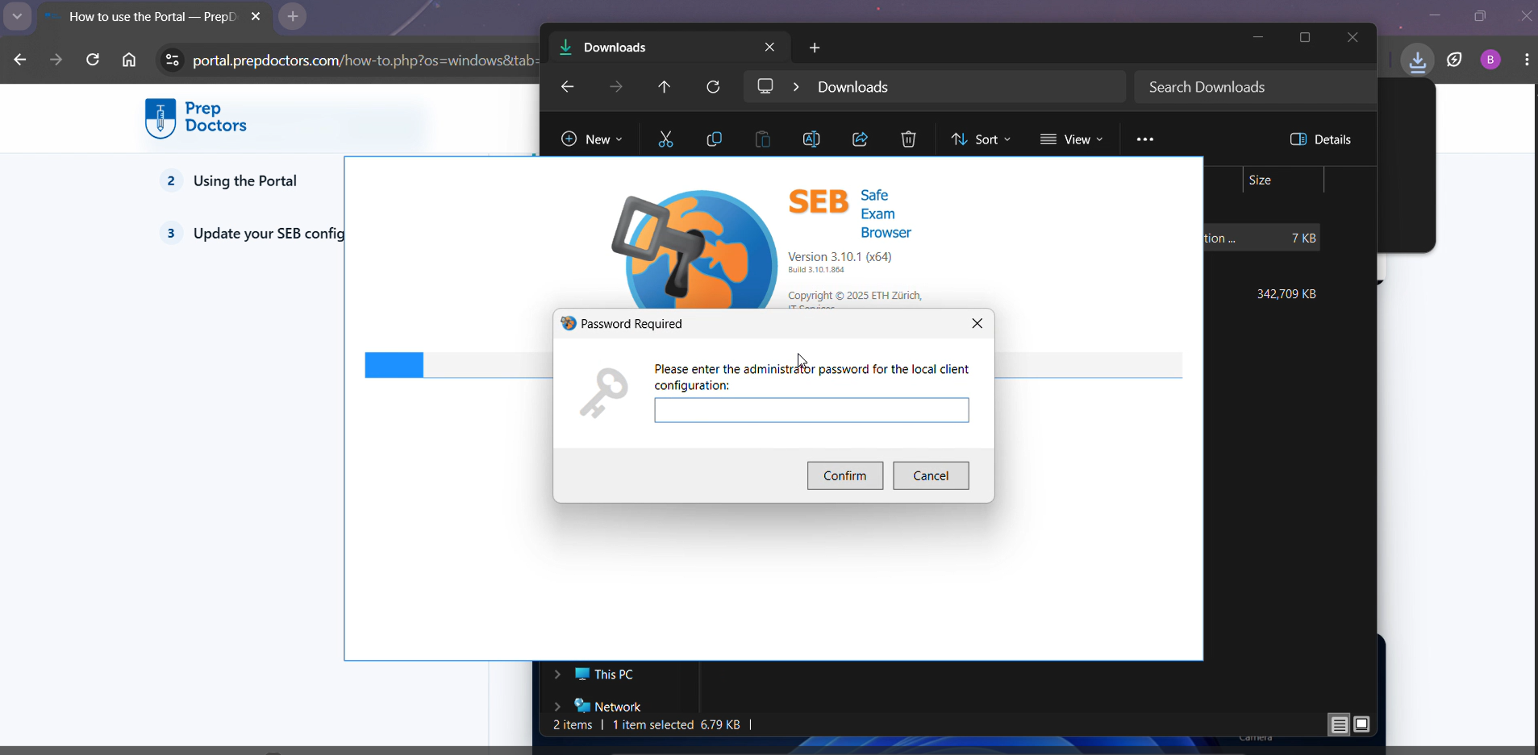Focus the administrator password input field
The height and width of the screenshot is (755, 1538).
point(811,410)
